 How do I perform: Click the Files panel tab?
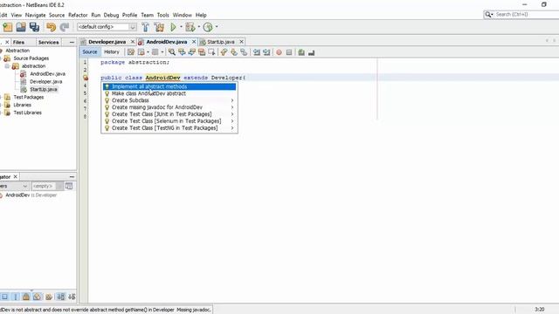(x=18, y=42)
